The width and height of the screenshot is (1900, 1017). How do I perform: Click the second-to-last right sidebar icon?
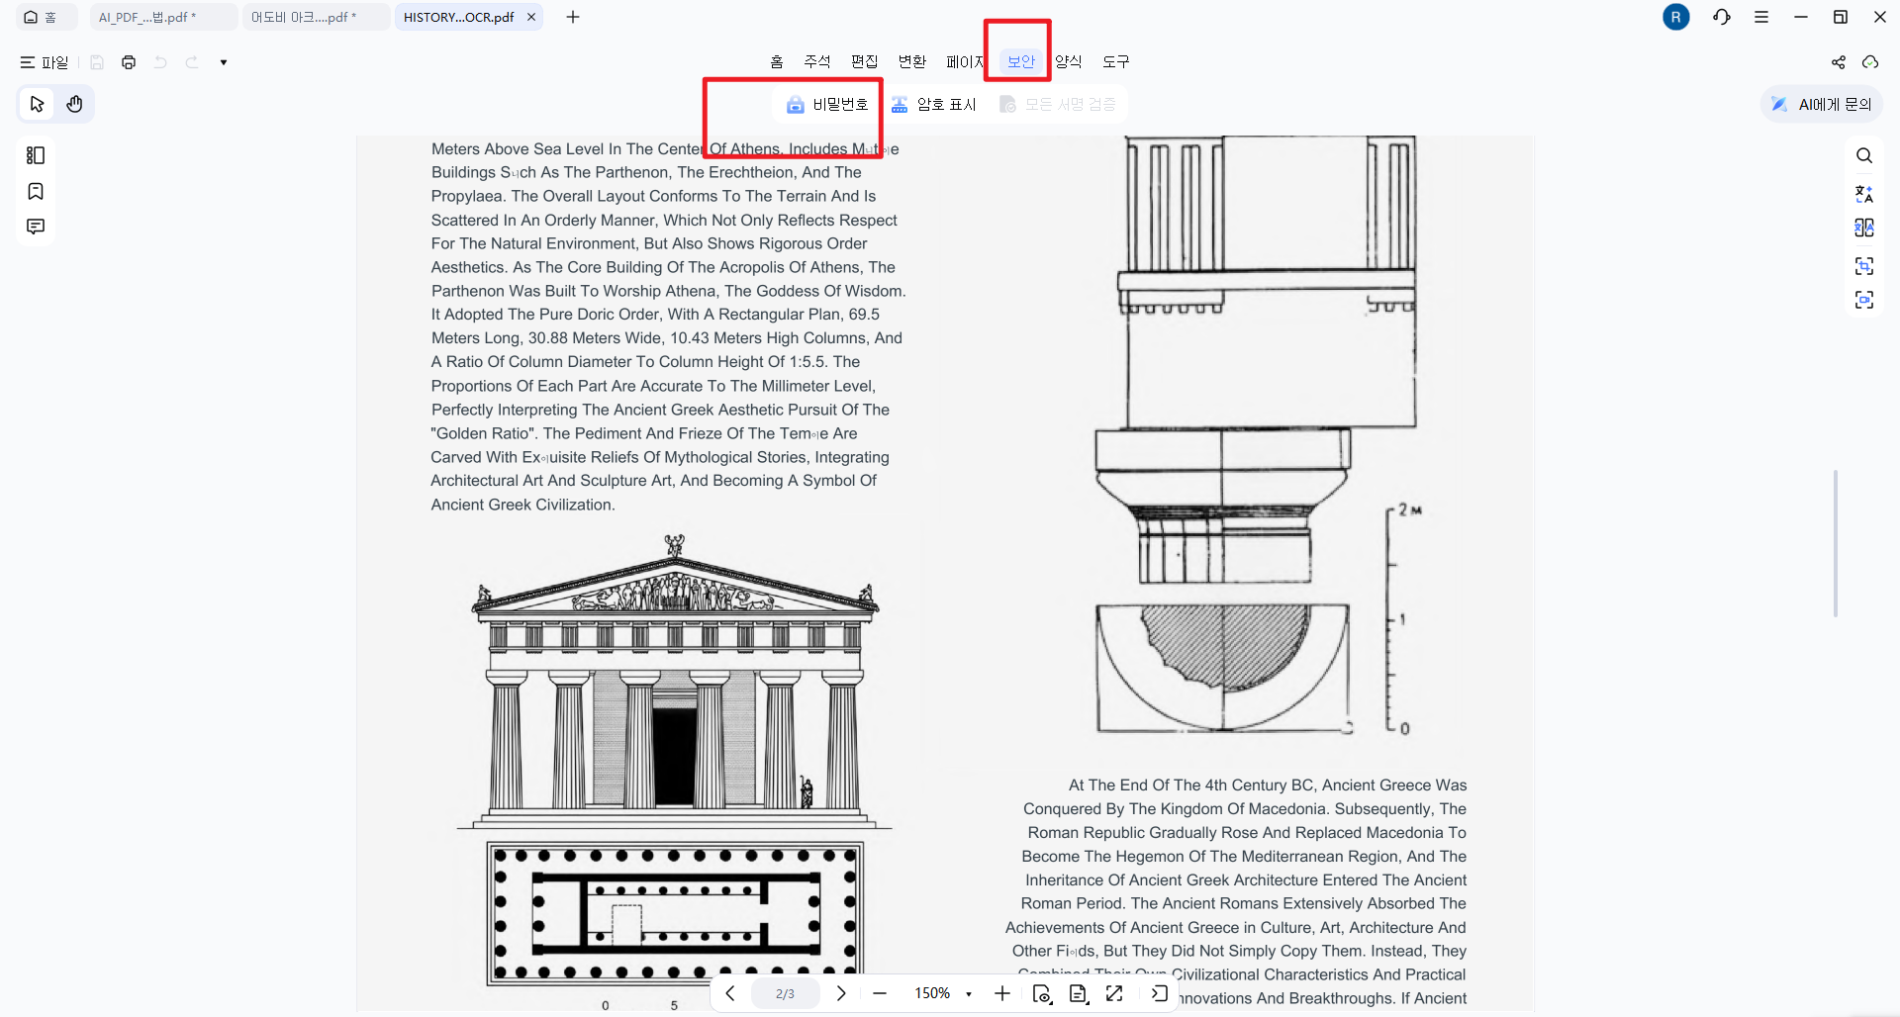1864,265
